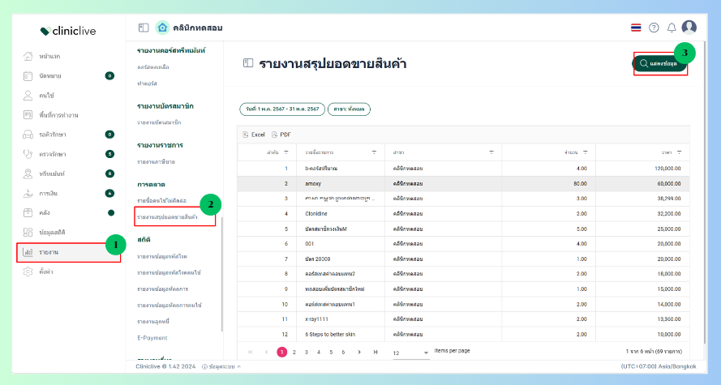Open รายงานลูกหนี้ (debtors) report

[153, 322]
